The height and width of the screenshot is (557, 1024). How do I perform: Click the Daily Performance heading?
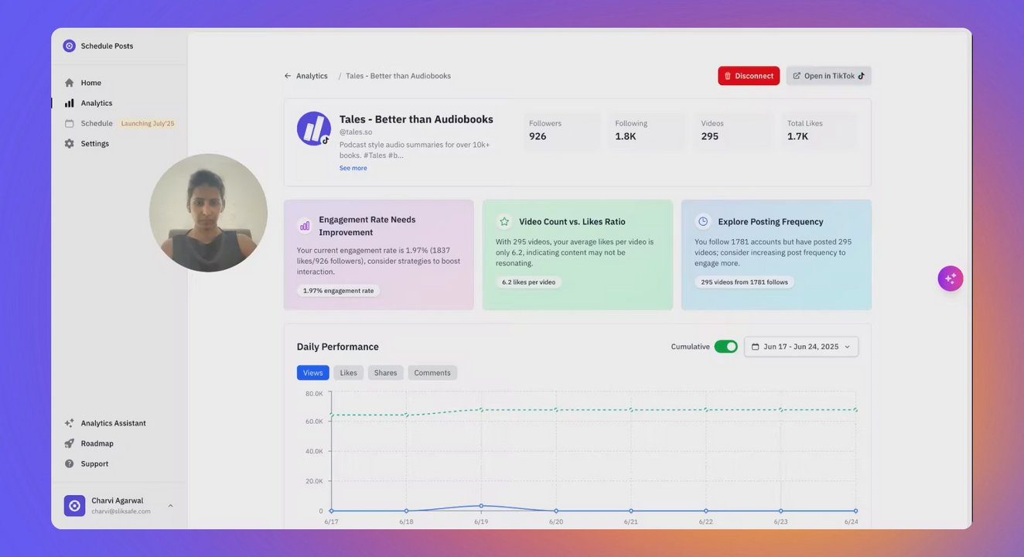pos(338,347)
